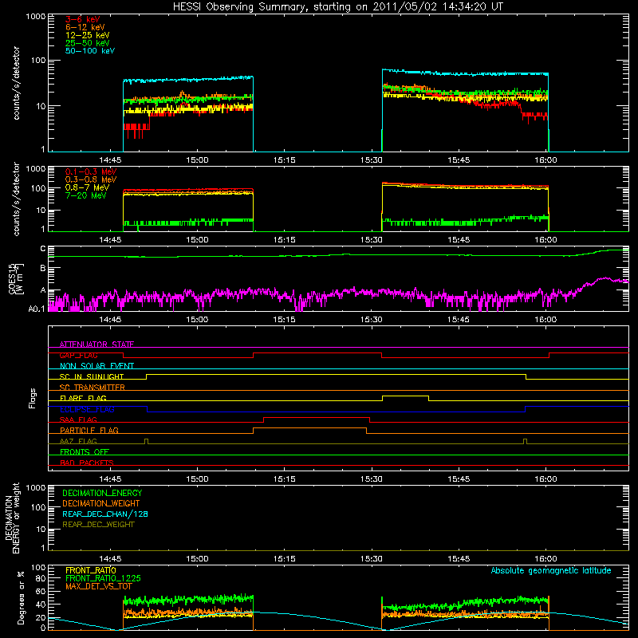Click the Flags axis label
The width and height of the screenshot is (638, 638).
click(33, 398)
